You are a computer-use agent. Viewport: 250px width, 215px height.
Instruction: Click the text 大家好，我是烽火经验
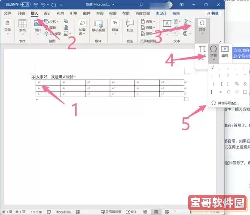(x=55, y=77)
